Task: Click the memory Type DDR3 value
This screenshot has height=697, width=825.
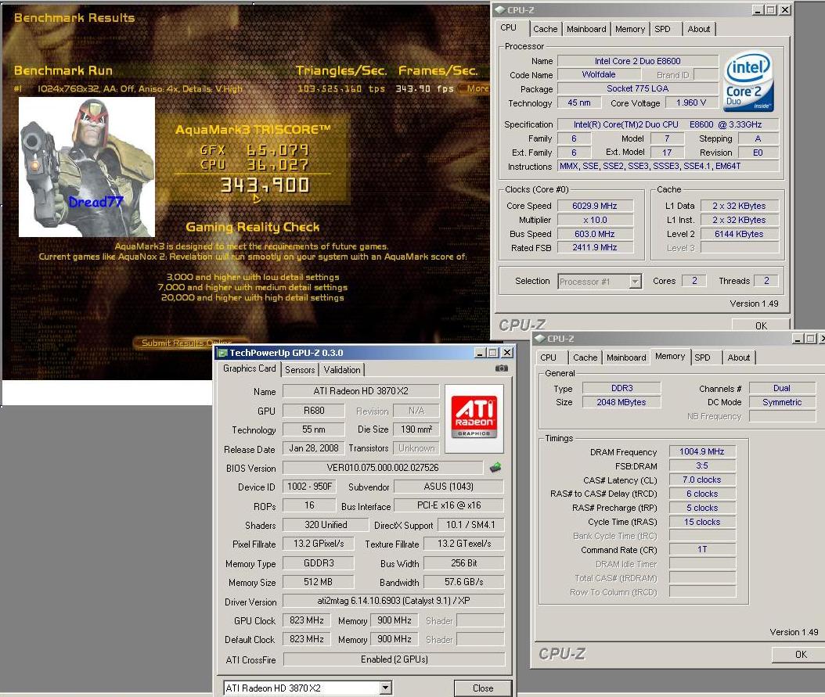Action: 621,388
